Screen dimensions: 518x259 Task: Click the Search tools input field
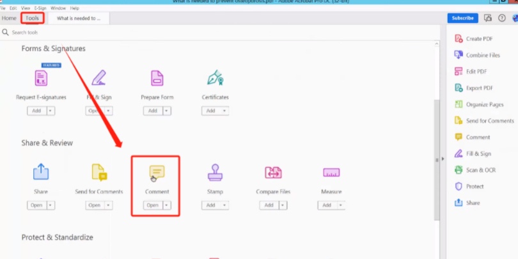point(221,33)
